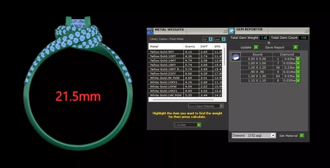The height and width of the screenshot is (168, 330).
Task: Click the vertical scrollbar of metal list
Action: coord(224,56)
